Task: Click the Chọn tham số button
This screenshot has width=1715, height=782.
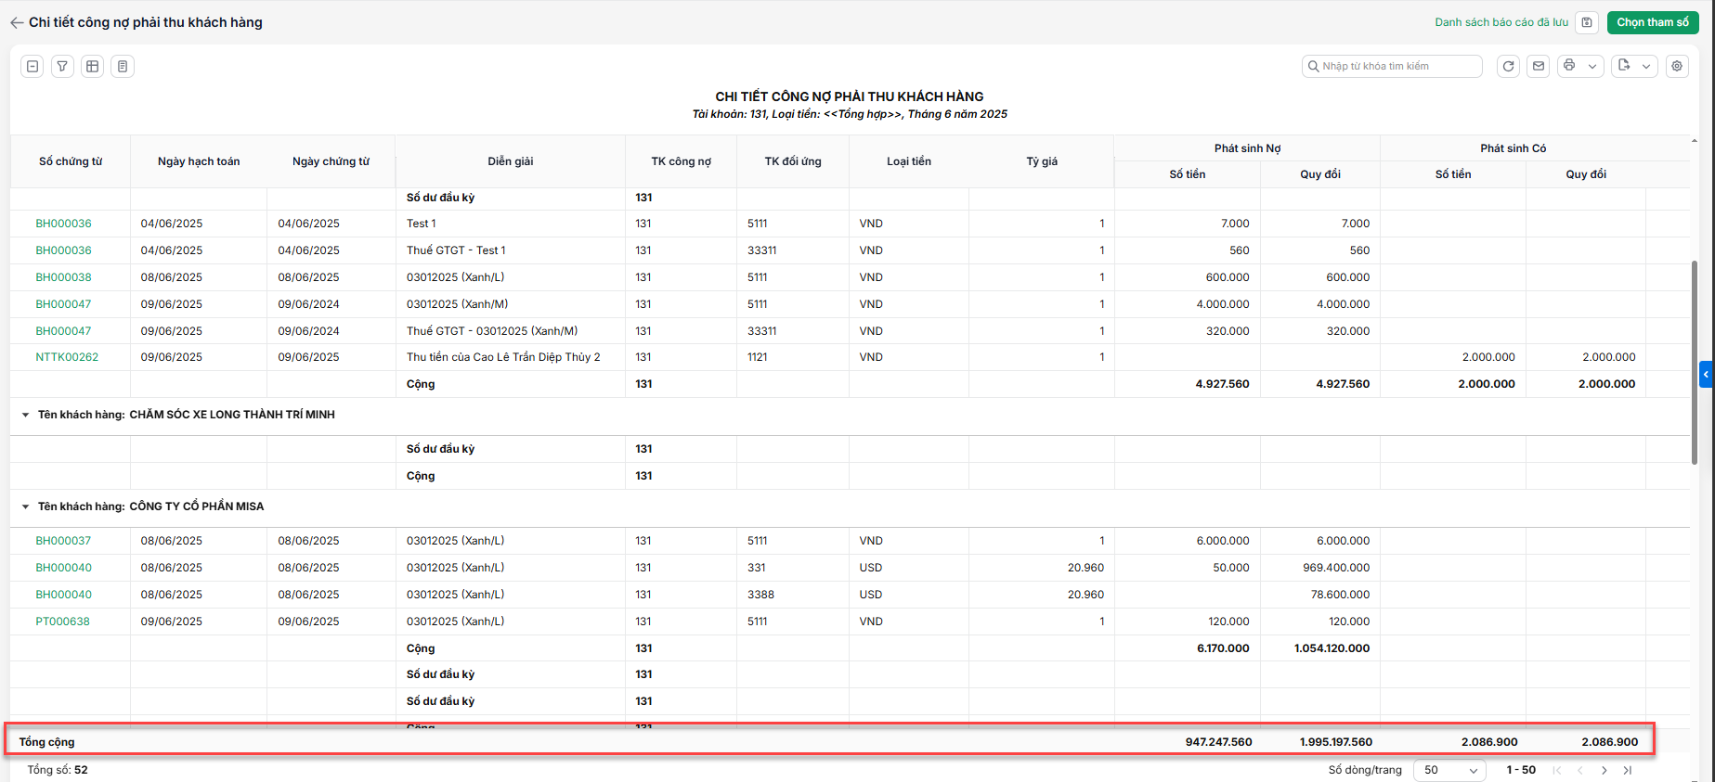Action: (1653, 22)
